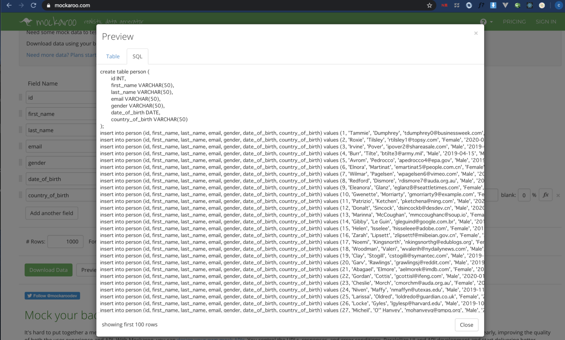Open the formula editor via the fx icon
565x340 pixels.
pos(546,195)
